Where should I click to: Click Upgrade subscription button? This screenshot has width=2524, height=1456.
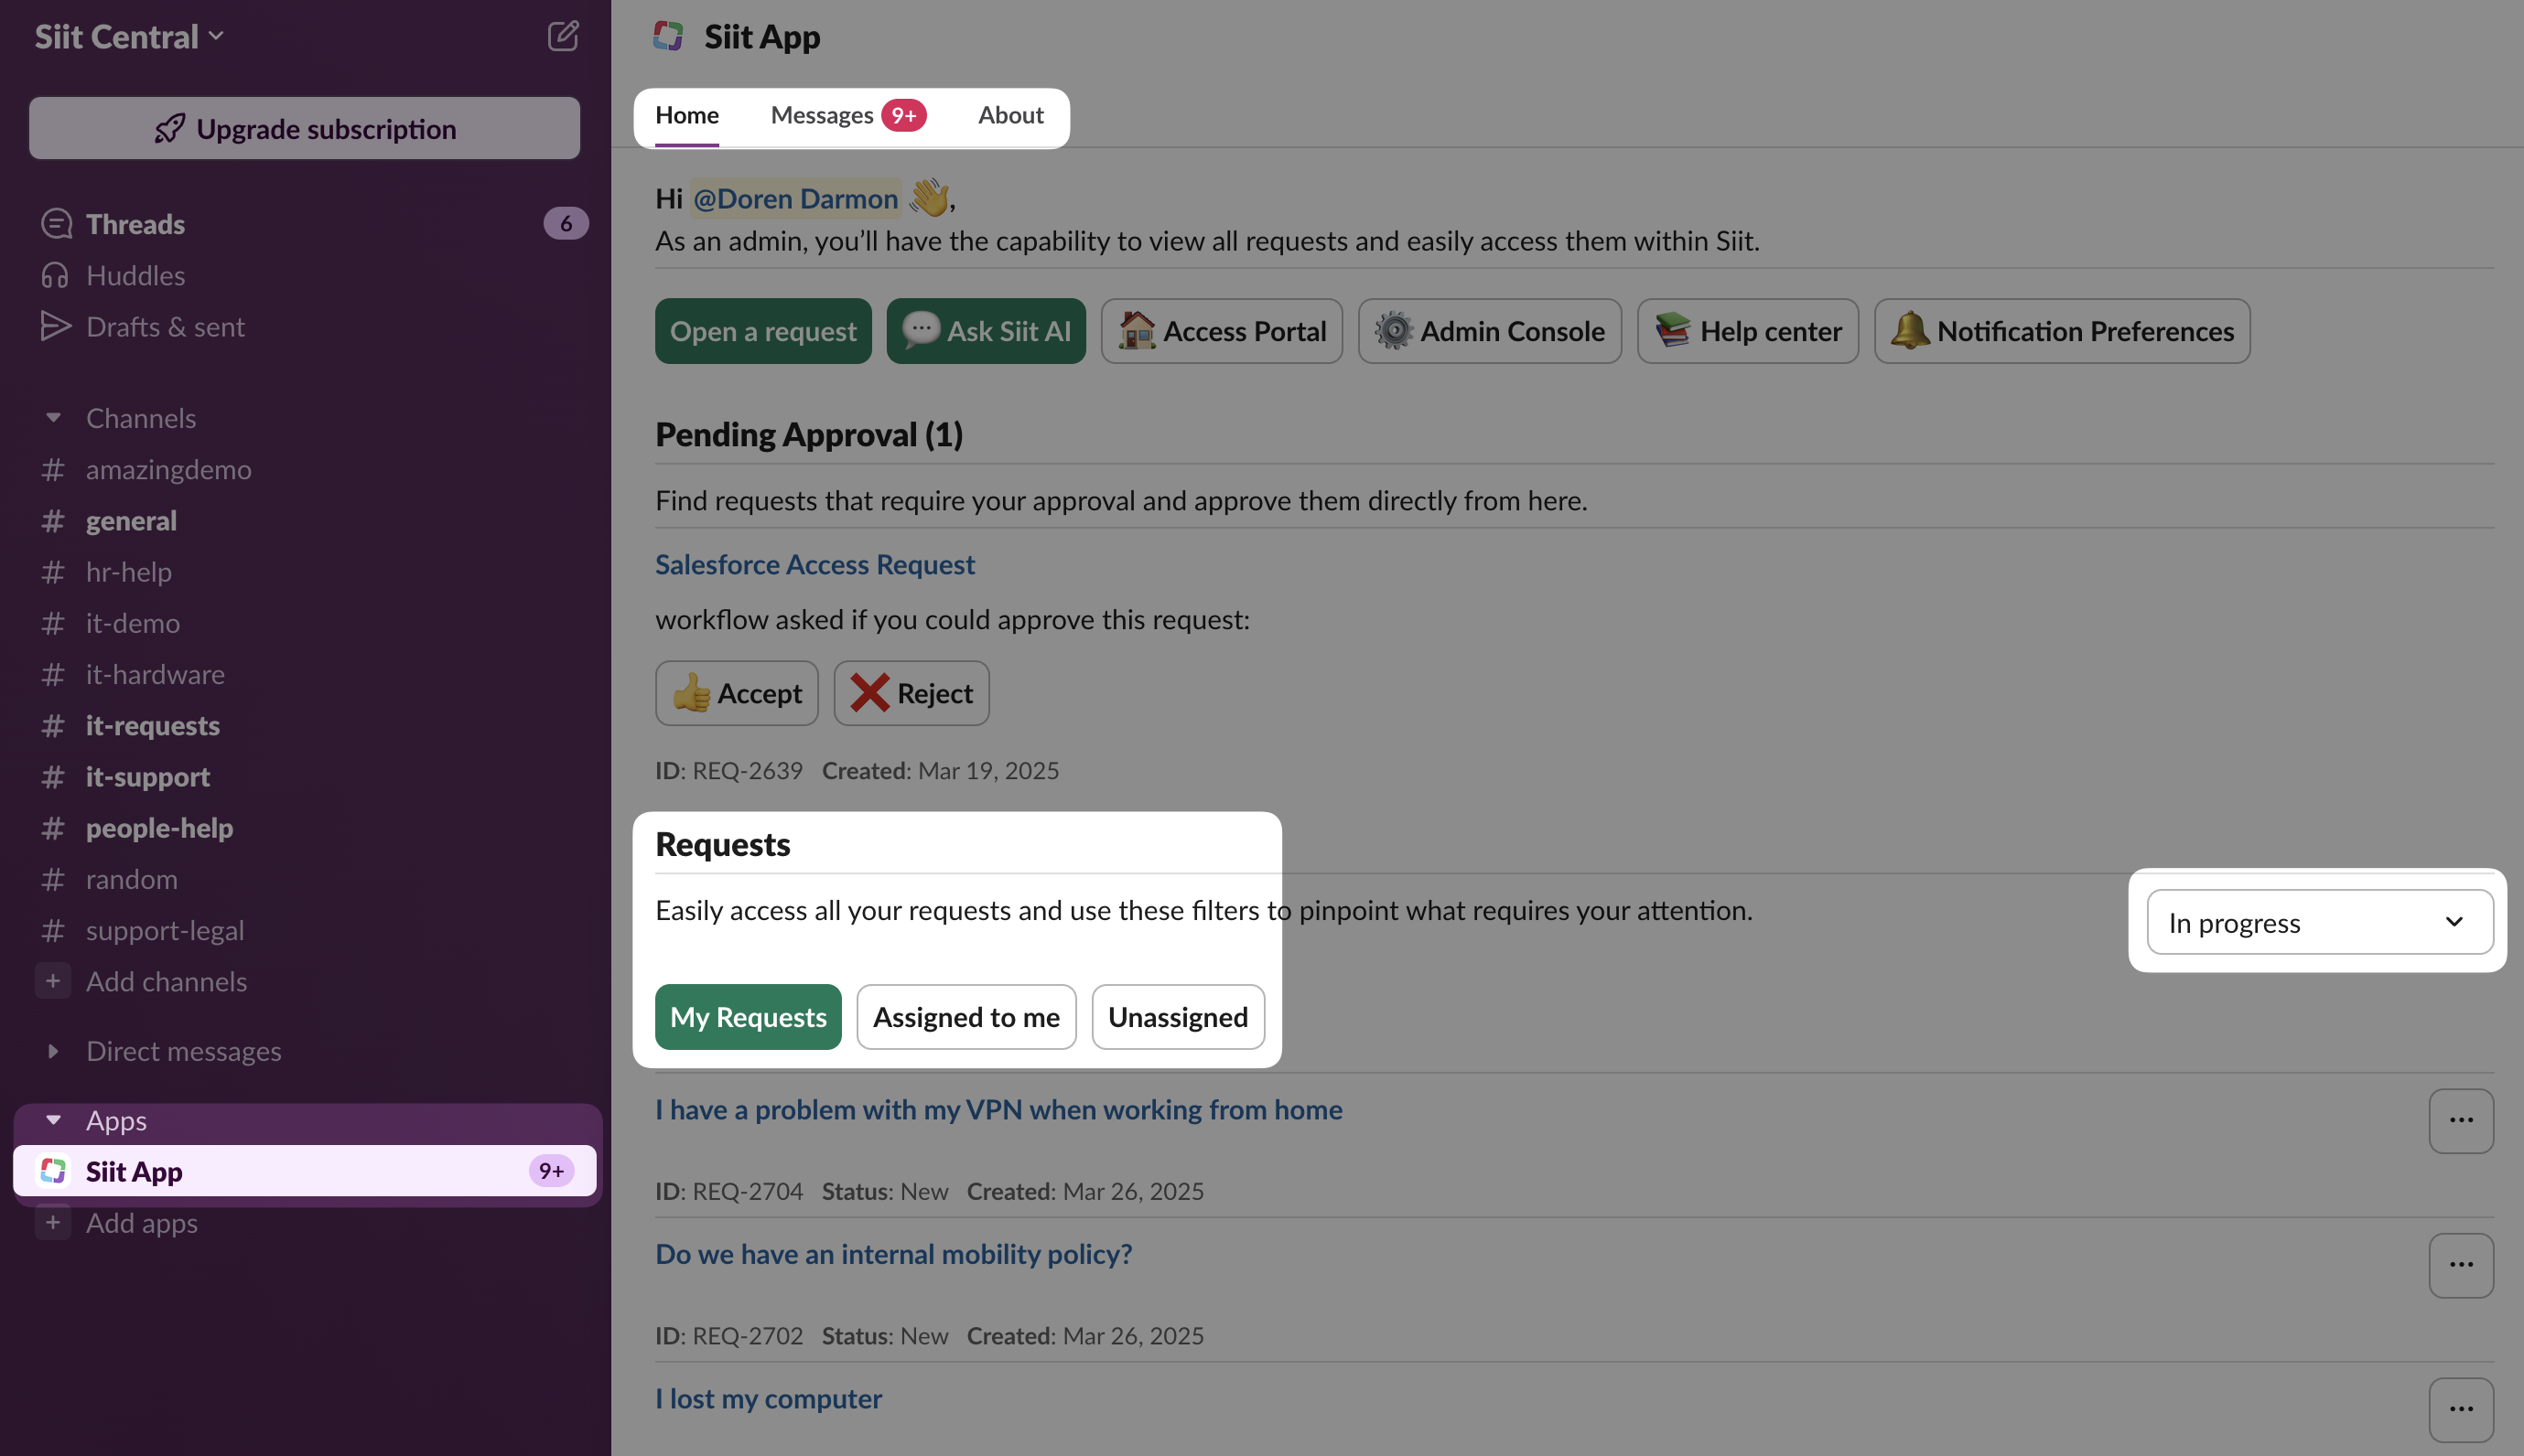(x=304, y=128)
